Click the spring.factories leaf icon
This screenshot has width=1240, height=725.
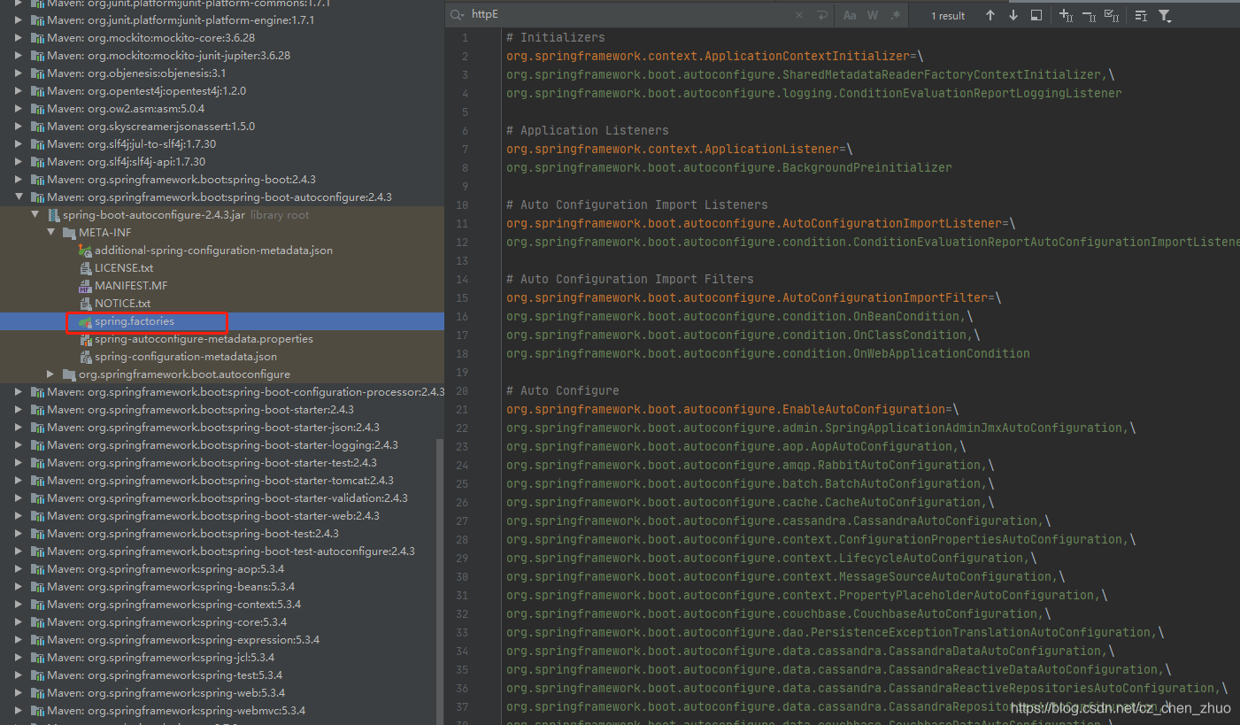(85, 321)
